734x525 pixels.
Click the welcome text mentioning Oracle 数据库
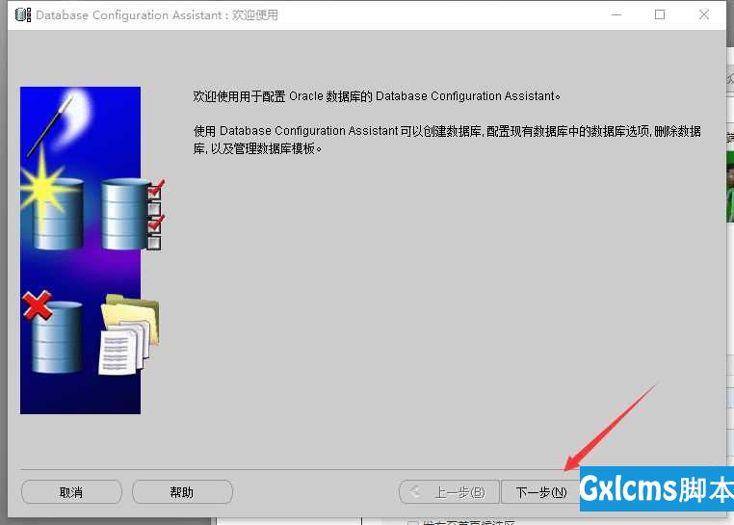(x=377, y=96)
